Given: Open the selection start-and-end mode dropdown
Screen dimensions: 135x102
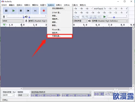Looking at the screenshot, I should [x=61, y=92].
